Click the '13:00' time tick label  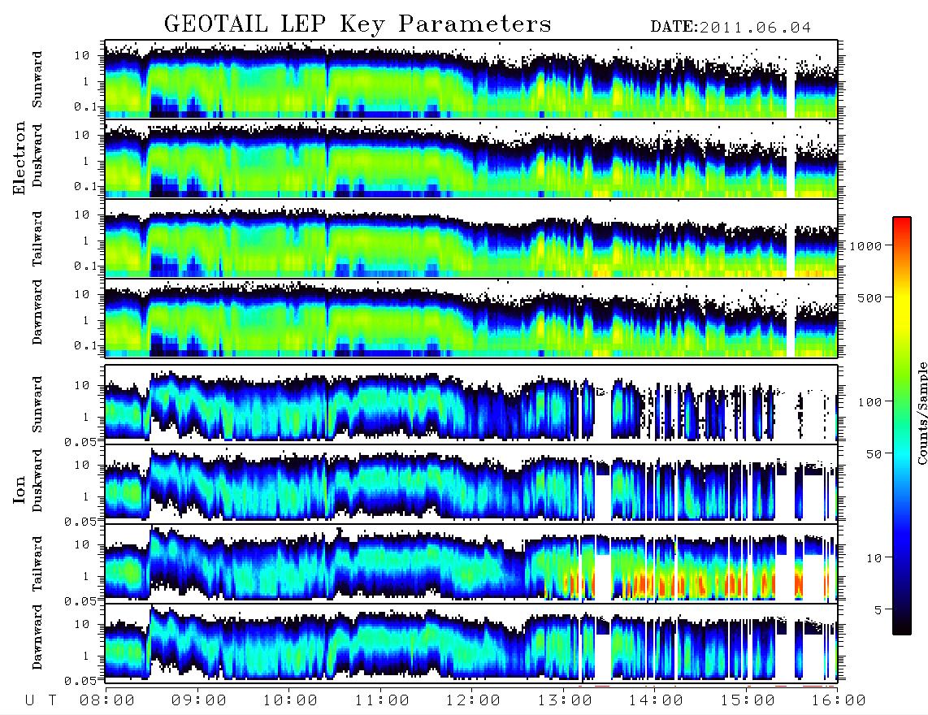pos(565,700)
